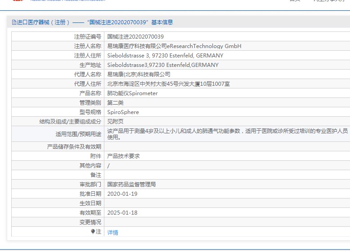Click the 见附页 structure value
The width and height of the screenshot is (350, 251).
[x=116, y=122]
